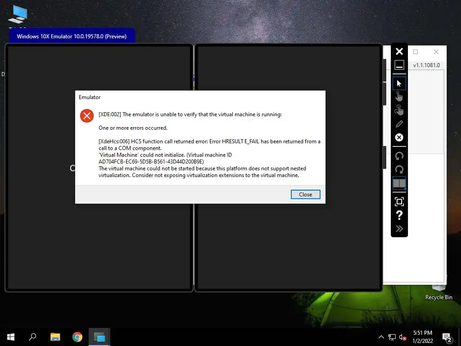Click the emulator app taskbar button
The height and width of the screenshot is (346, 461).
click(x=99, y=337)
